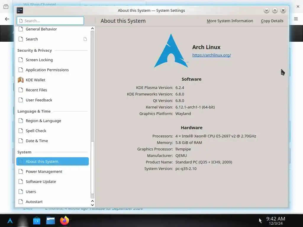Click the Processors value Intel Xeon
303x227 pixels.
[216, 136]
